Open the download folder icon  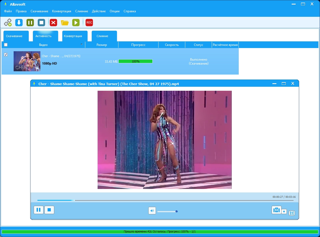pos(65,23)
